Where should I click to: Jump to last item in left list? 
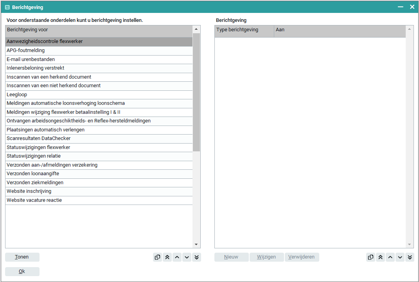[196, 257]
